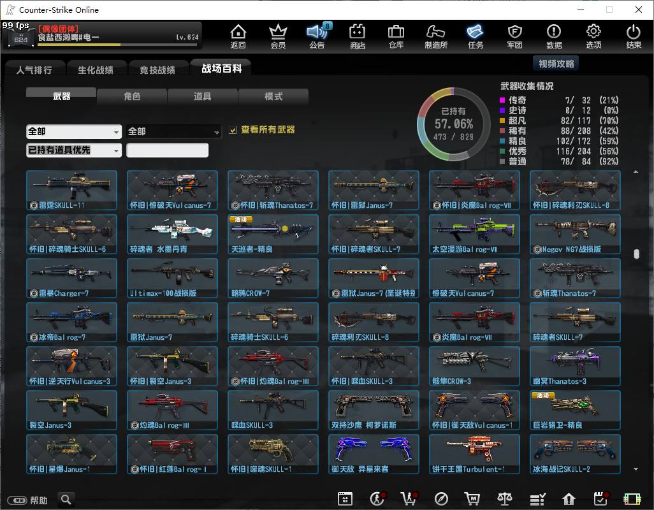The image size is (654, 510).
Task: Click the film strip icon in bottom bar
Action: coord(632,499)
